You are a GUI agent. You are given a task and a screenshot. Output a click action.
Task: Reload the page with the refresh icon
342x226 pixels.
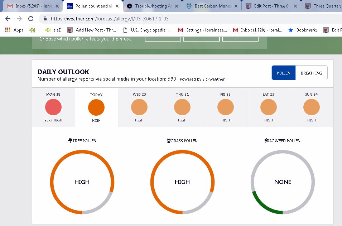(x=31, y=19)
